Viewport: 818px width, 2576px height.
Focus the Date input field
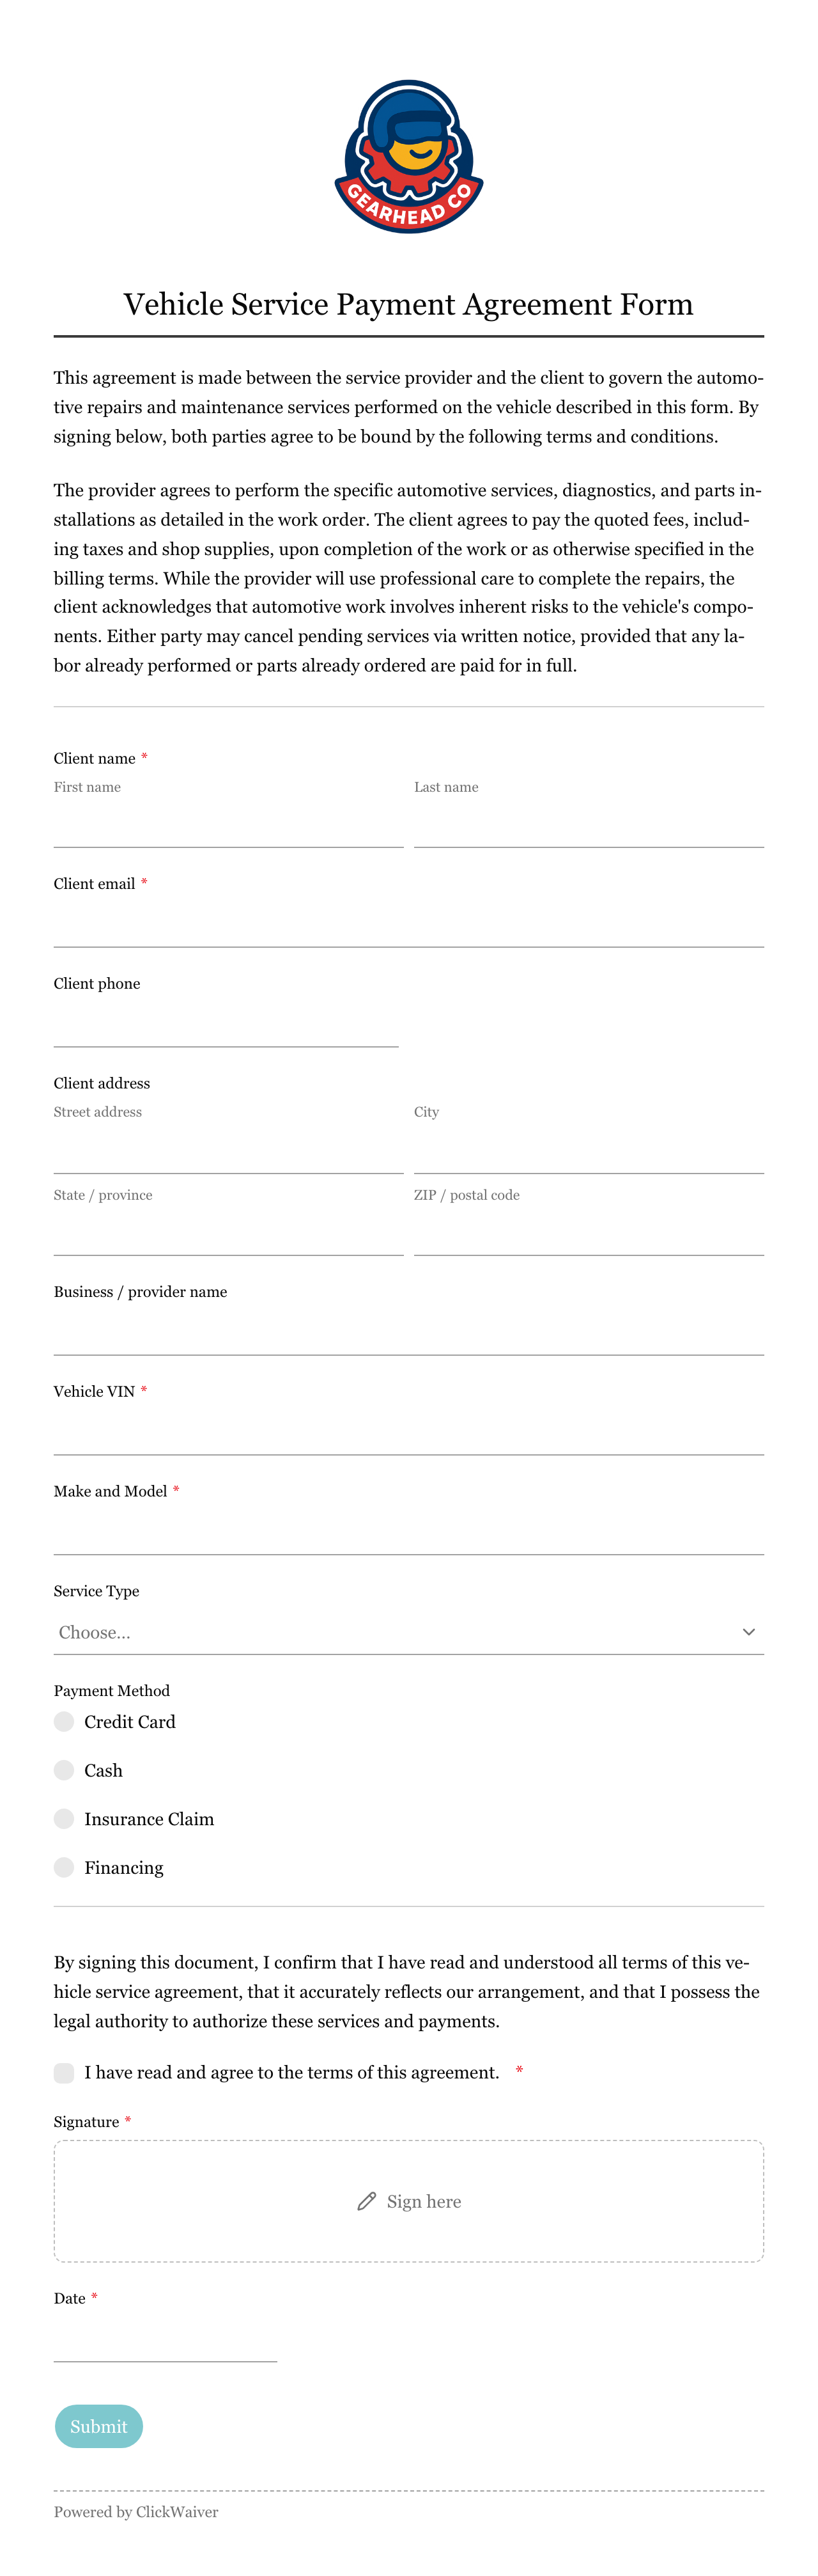click(x=165, y=2340)
